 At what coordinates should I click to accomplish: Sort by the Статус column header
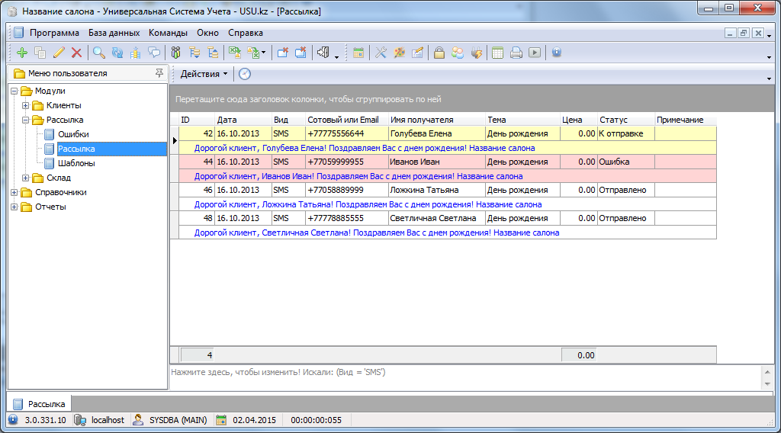pos(625,120)
